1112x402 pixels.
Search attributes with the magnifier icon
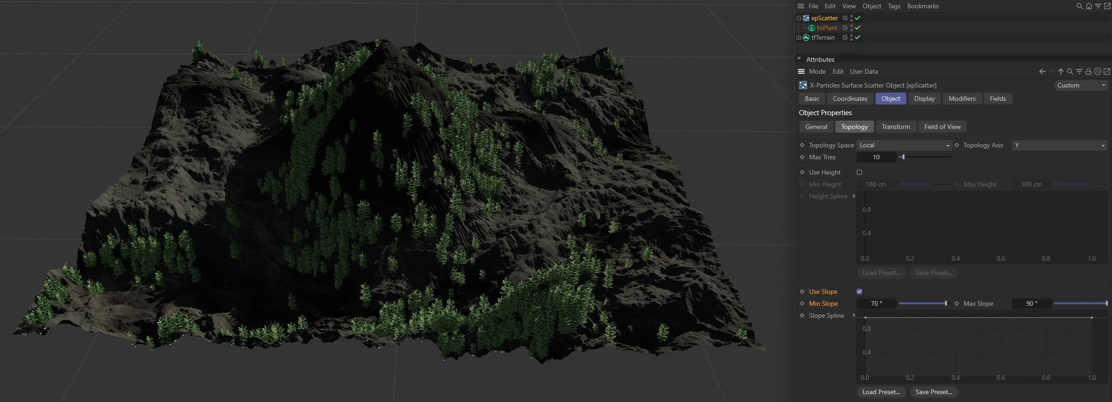coord(1070,71)
